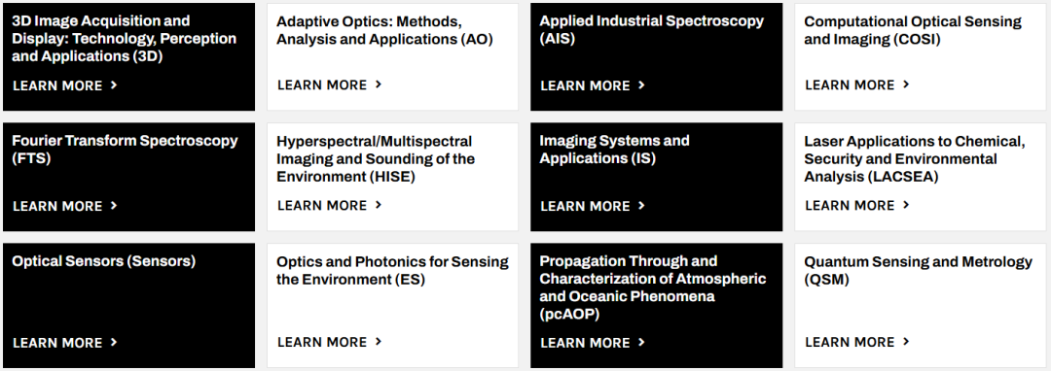Select the Computational Optical Sensing and Imaging title

(912, 31)
